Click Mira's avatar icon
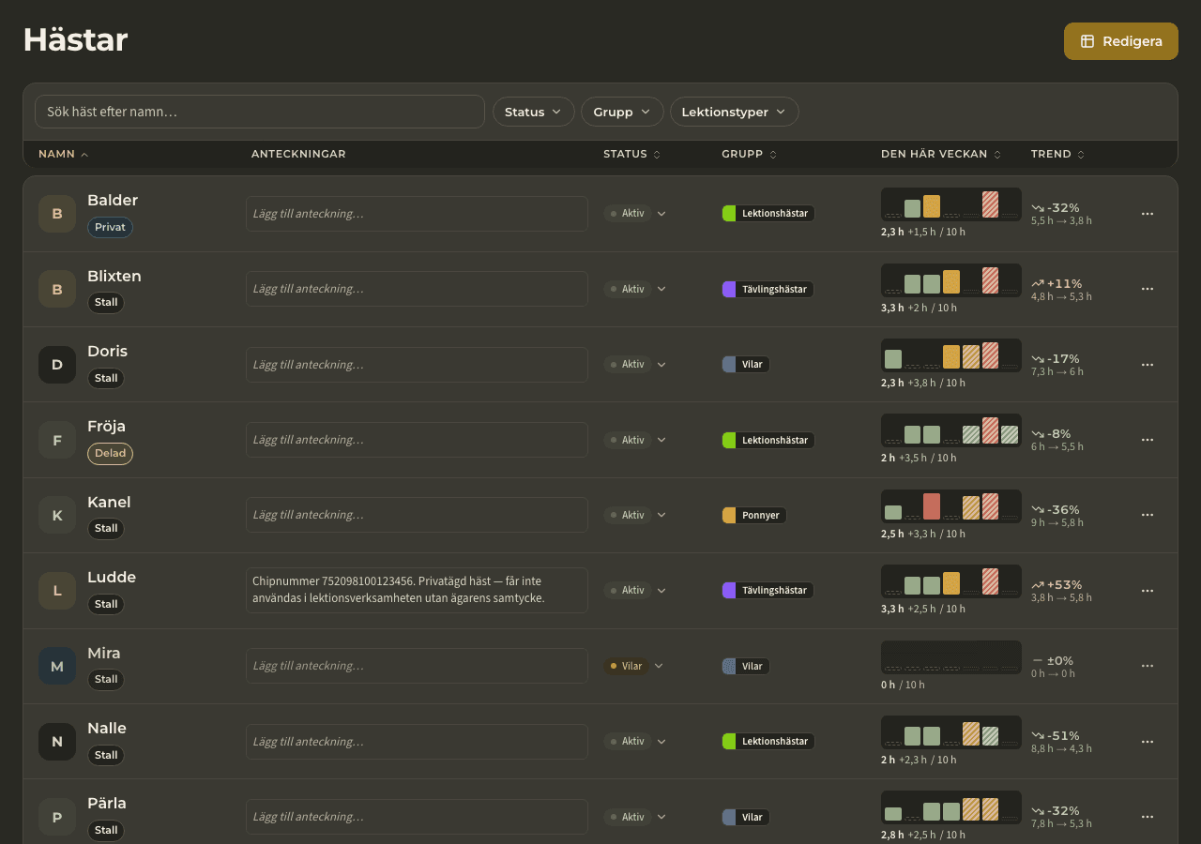Viewport: 1201px width, 844px height. point(57,666)
